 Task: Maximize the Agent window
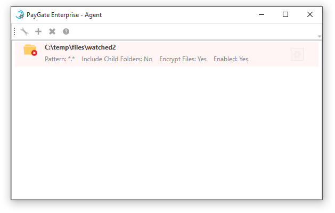(285, 15)
